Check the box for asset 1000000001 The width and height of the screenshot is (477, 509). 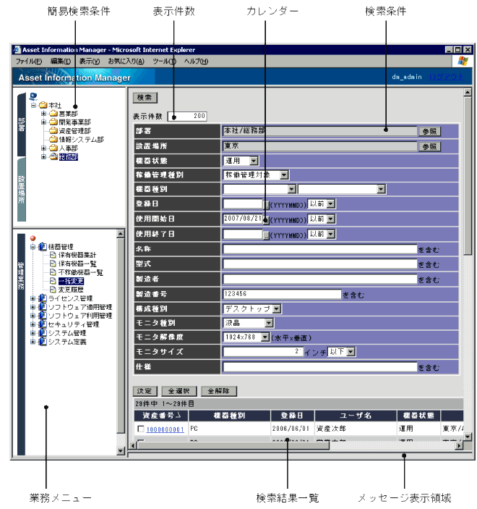(141, 429)
